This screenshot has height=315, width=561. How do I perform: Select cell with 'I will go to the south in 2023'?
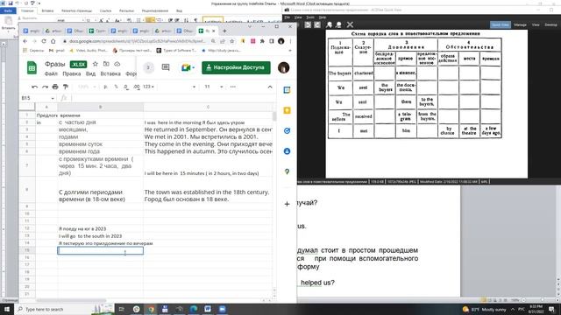100,236
